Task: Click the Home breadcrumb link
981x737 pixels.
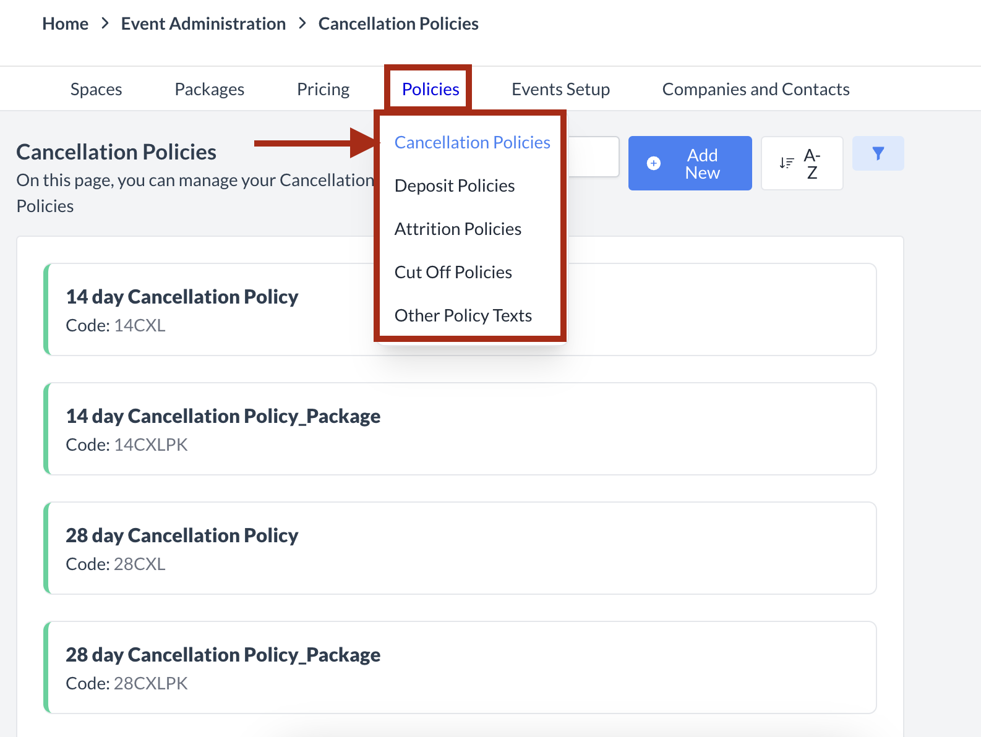Action: pos(65,23)
